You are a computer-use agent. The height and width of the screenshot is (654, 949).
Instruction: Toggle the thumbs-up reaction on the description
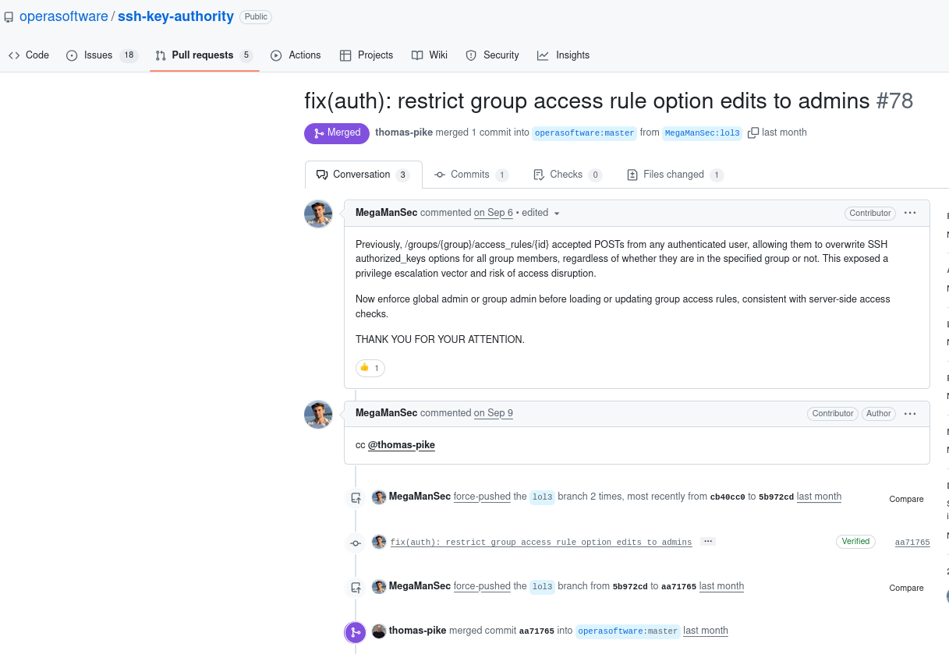(x=370, y=367)
